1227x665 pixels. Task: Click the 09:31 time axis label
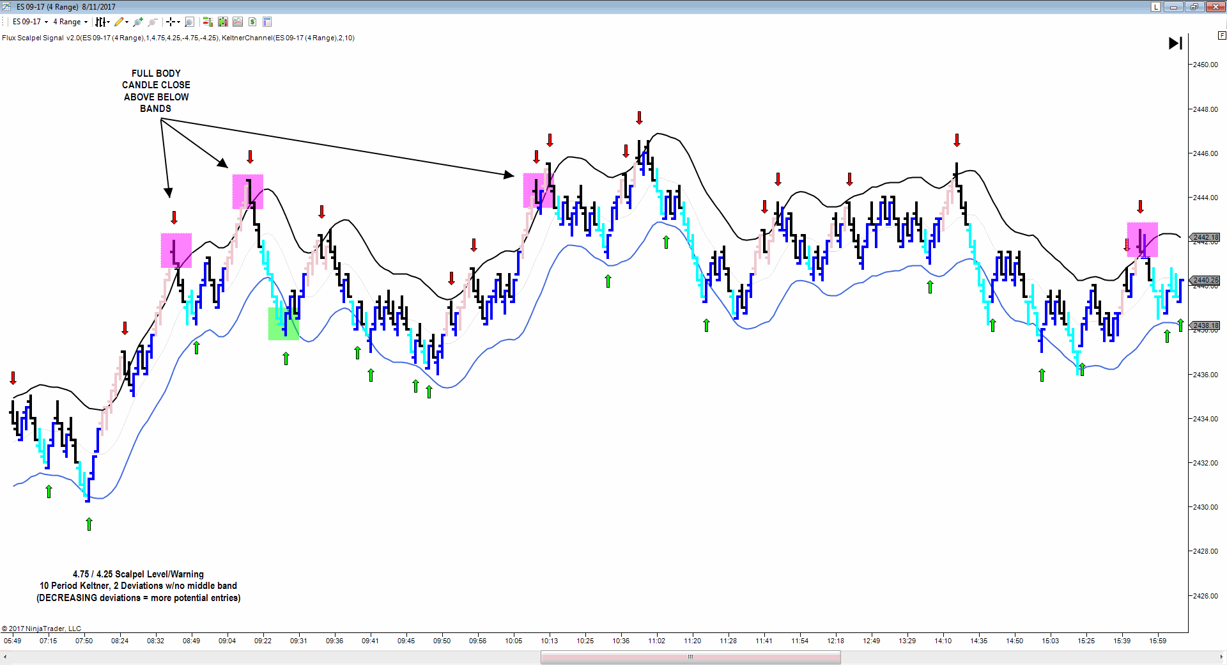coord(298,641)
